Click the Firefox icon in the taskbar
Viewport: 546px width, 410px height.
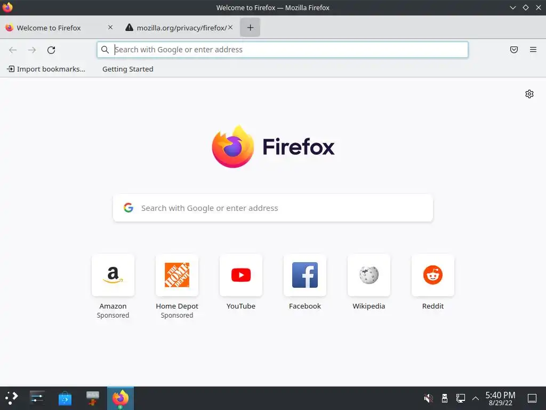point(121,398)
